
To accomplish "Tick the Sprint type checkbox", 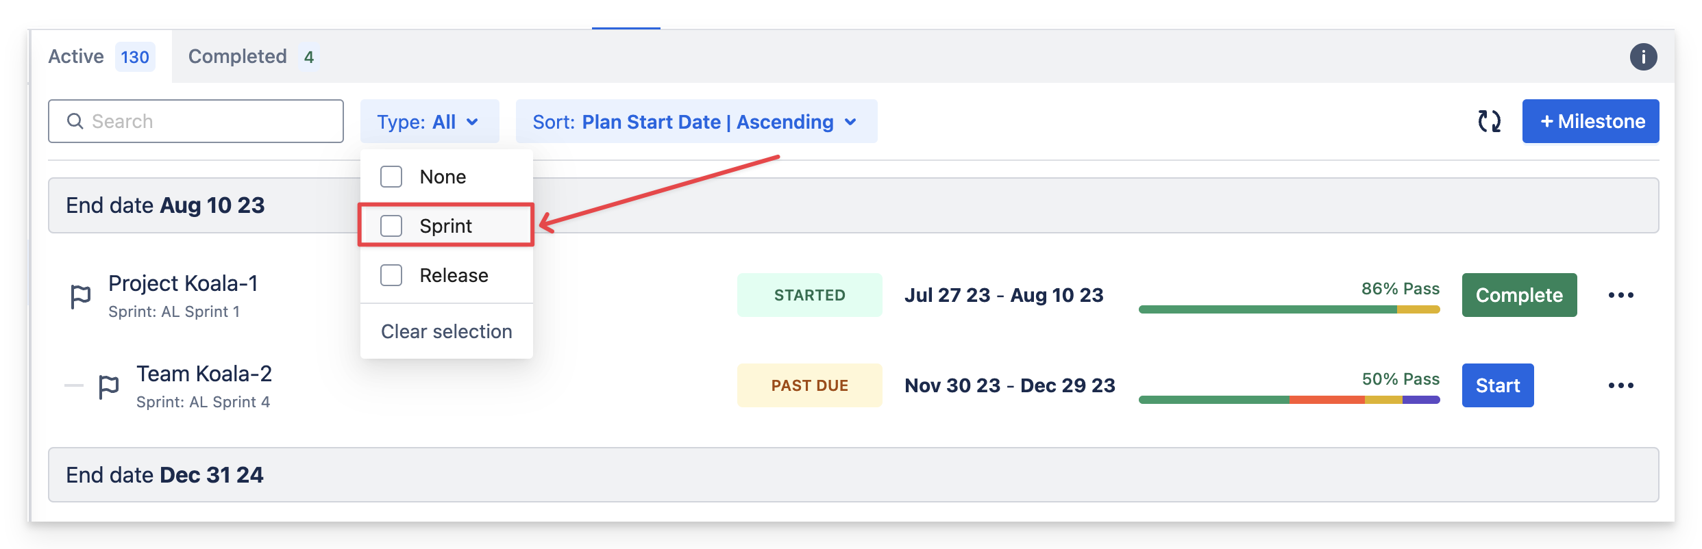I will pos(391,226).
